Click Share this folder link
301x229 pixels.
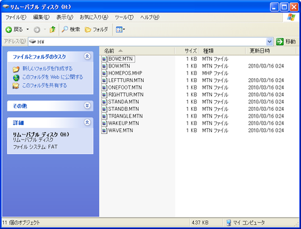tap(45, 85)
